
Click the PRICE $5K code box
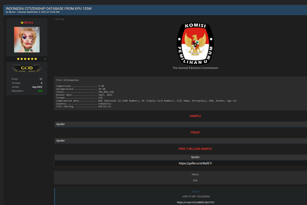181,178
